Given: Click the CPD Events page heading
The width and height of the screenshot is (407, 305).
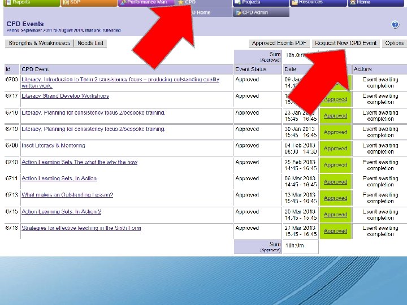Looking at the screenshot, I should click(x=25, y=24).
